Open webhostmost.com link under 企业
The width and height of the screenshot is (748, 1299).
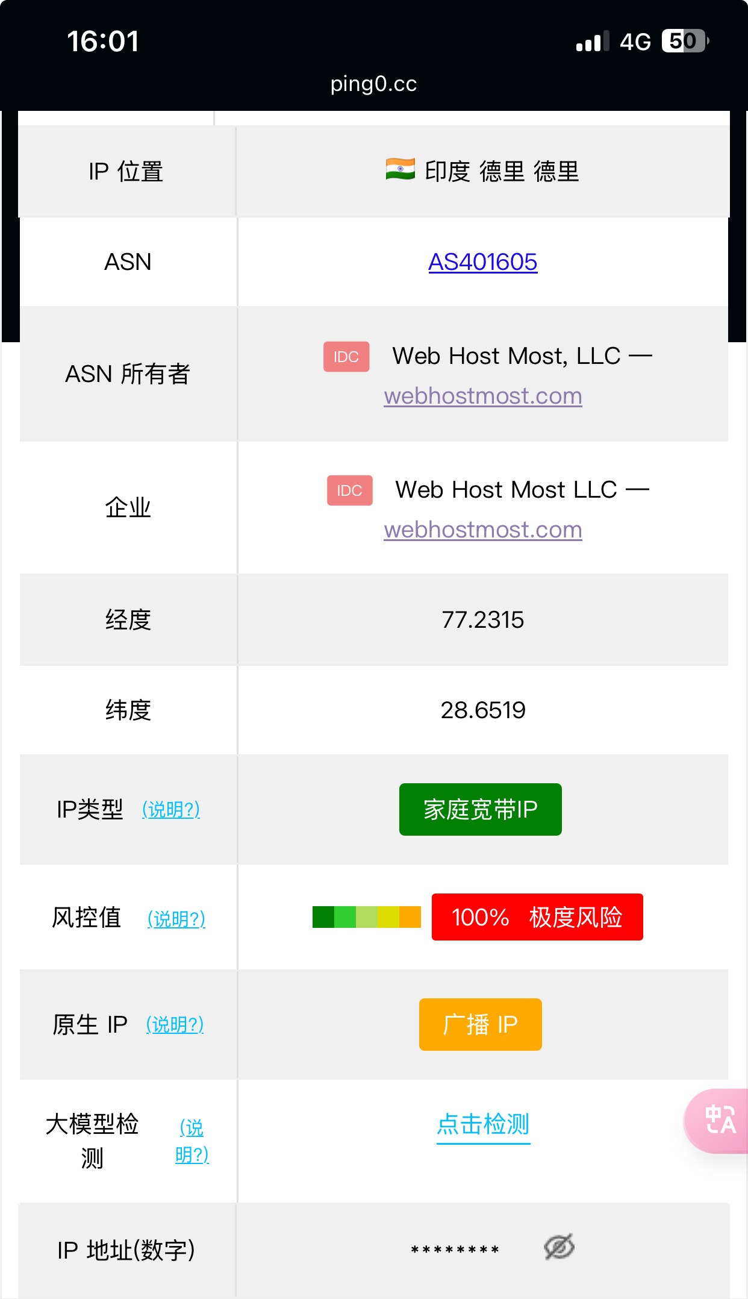click(x=482, y=530)
